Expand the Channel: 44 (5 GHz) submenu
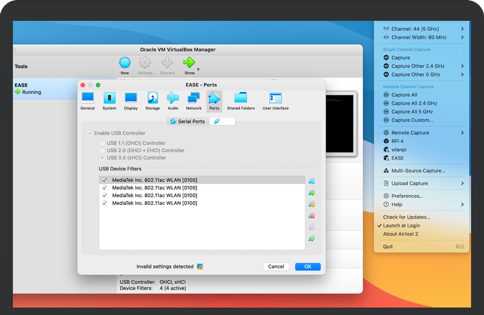 click(462, 29)
